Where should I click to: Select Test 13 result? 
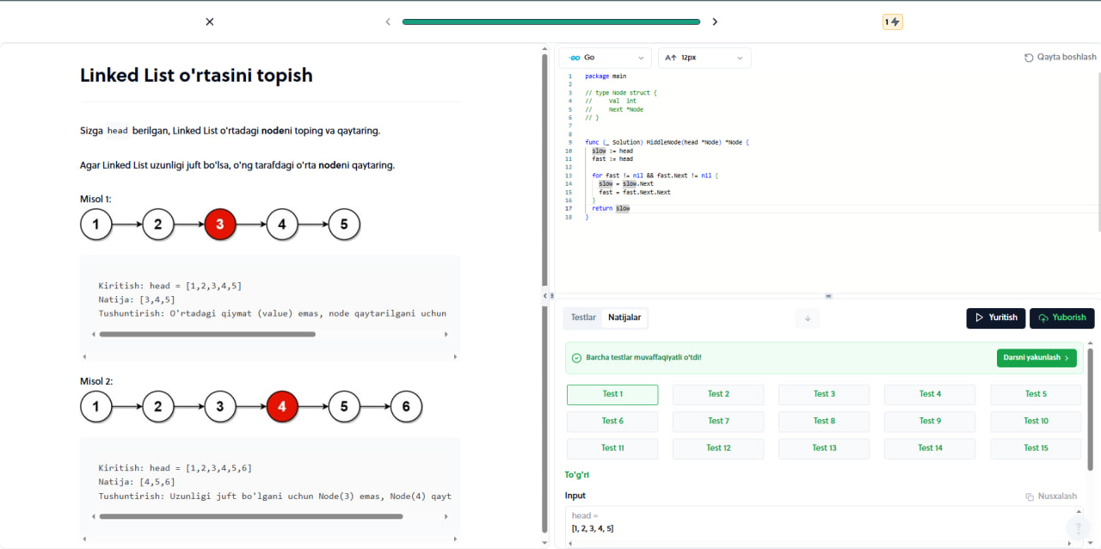[x=824, y=448]
